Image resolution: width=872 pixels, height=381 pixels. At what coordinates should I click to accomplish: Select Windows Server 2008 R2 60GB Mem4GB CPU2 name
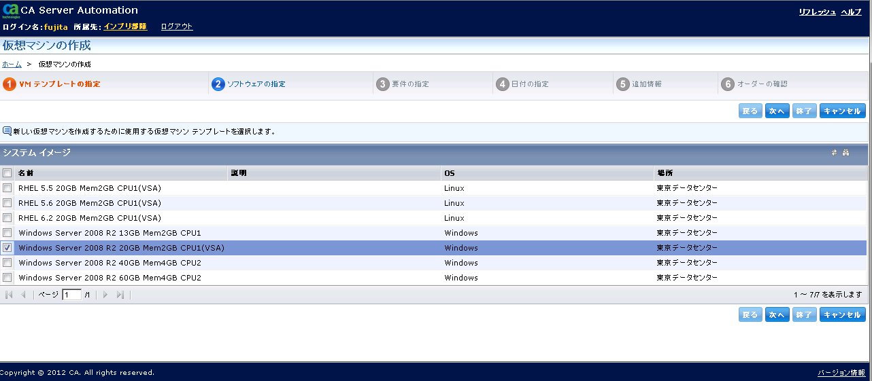tap(110, 278)
